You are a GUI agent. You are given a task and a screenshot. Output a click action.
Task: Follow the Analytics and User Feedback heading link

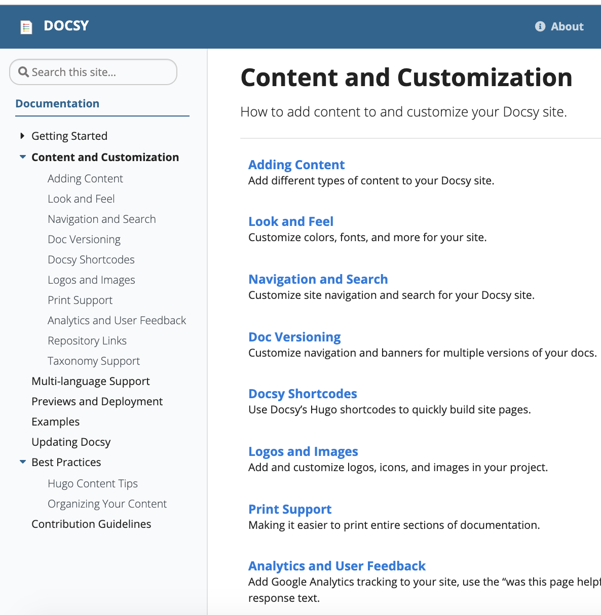(x=337, y=566)
